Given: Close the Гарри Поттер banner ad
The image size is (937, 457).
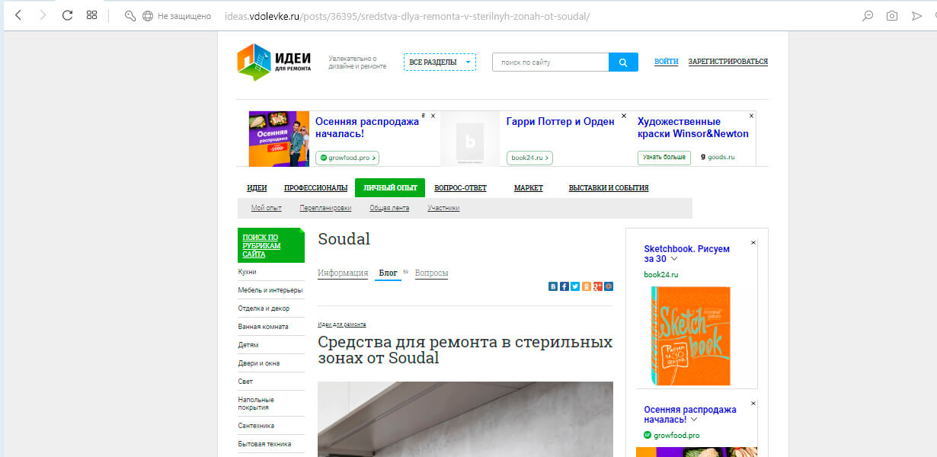Looking at the screenshot, I should click(x=624, y=116).
